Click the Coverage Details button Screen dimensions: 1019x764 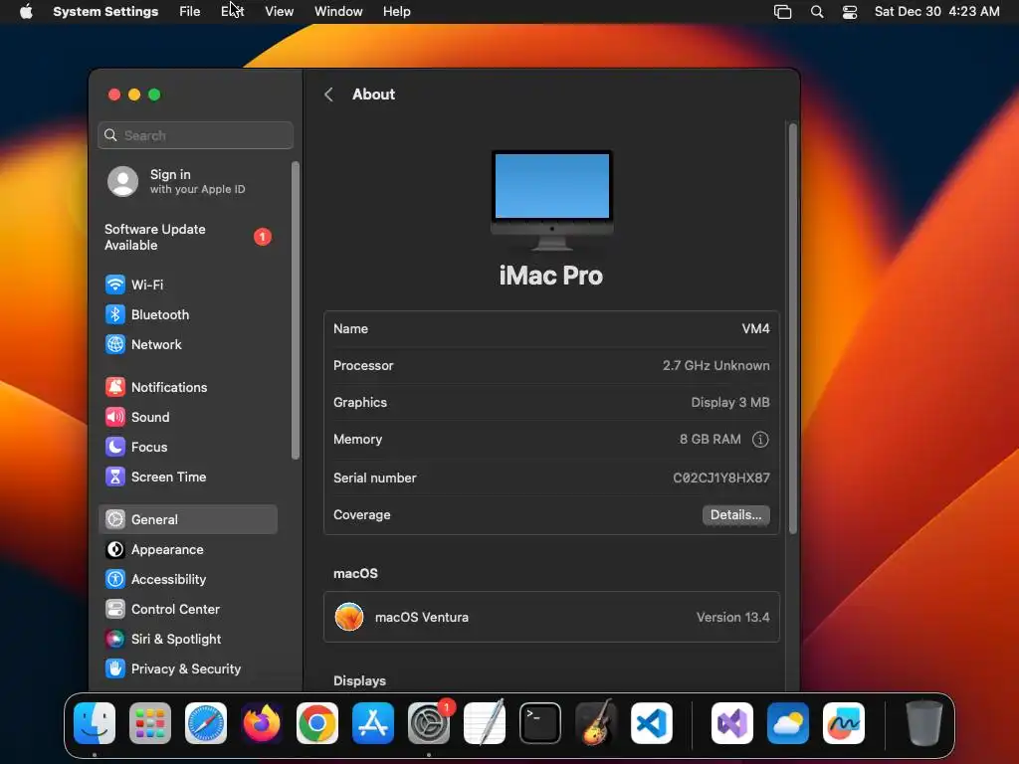coord(735,515)
